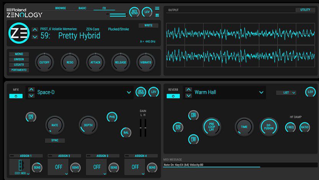Screen dimensions: 319x180
Task: Switch to the FX tab
Action: pos(104,8)
